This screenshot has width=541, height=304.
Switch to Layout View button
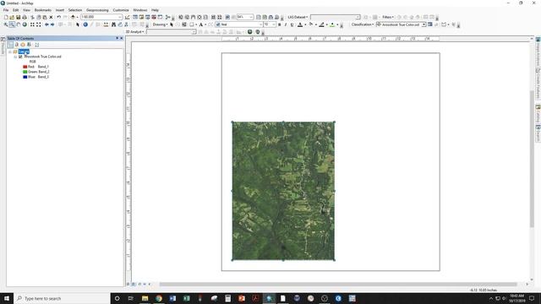click(134, 284)
